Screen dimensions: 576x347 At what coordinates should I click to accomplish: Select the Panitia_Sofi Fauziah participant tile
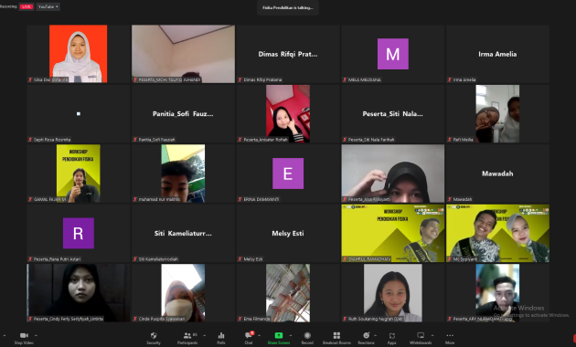click(x=183, y=114)
